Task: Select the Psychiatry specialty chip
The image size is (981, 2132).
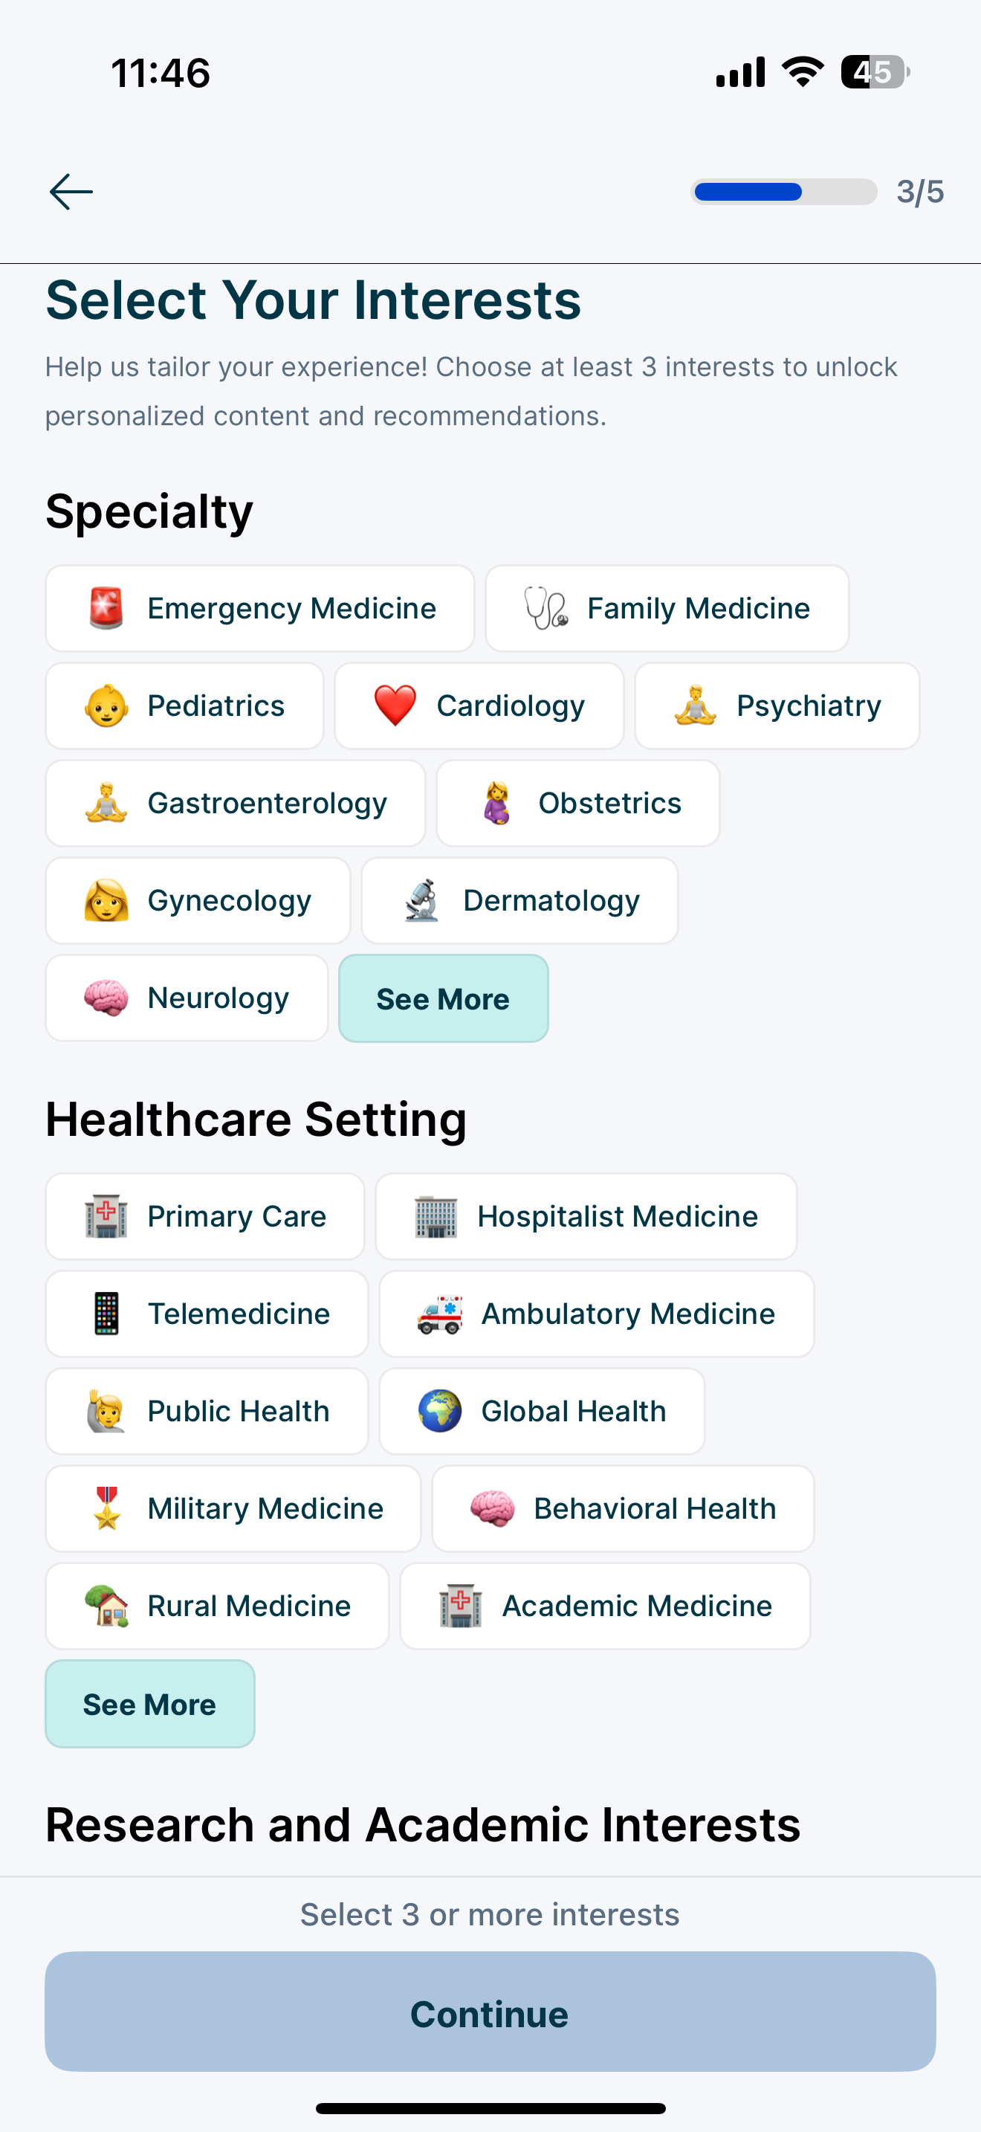Action: tap(777, 706)
